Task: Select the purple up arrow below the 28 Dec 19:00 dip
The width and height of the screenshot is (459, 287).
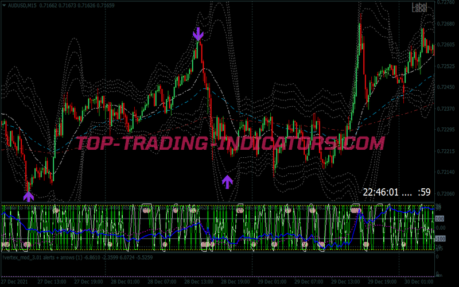Action: point(227,182)
